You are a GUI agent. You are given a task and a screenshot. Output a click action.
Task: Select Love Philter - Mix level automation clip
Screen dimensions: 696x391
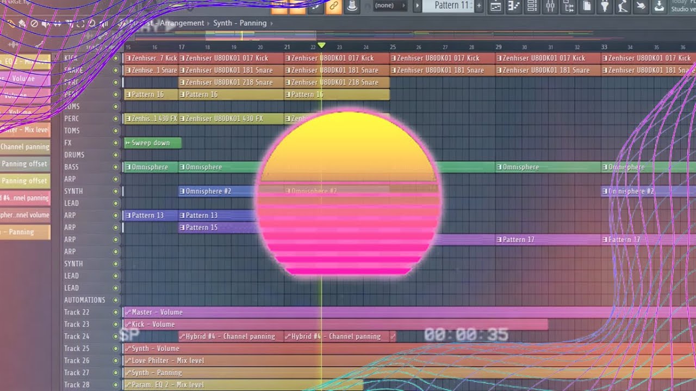[409, 361]
